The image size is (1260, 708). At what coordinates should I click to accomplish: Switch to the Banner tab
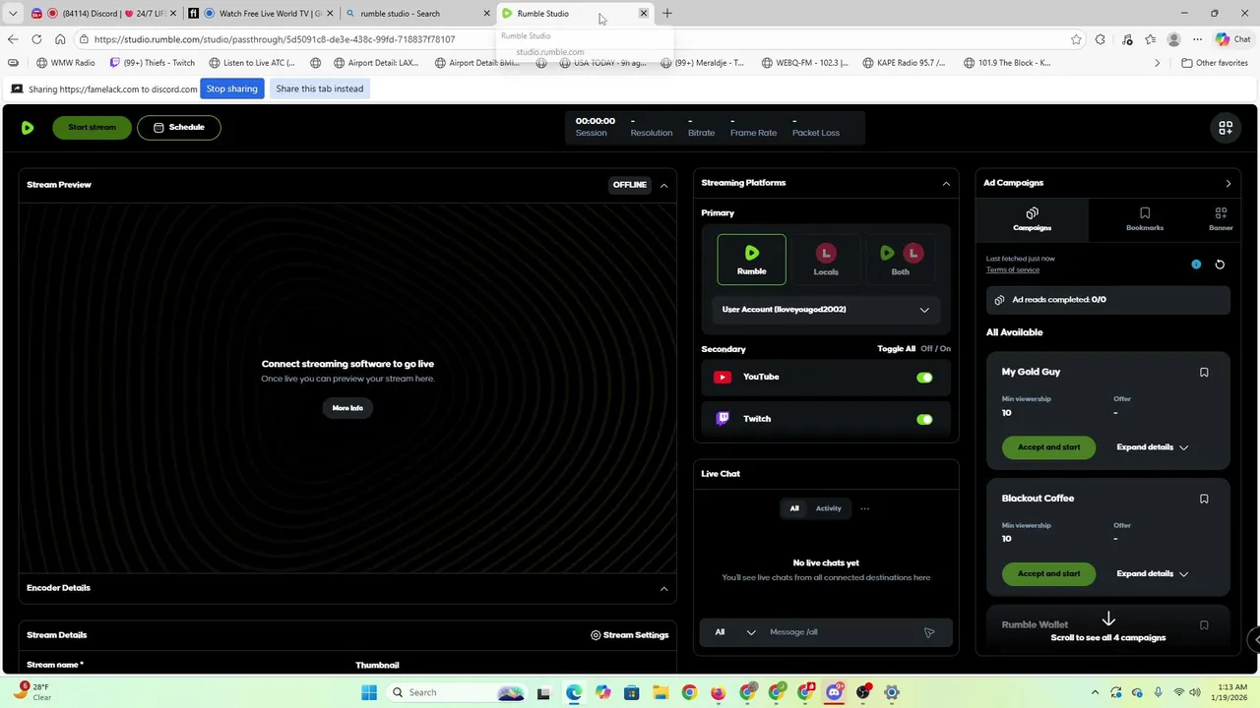(1221, 220)
